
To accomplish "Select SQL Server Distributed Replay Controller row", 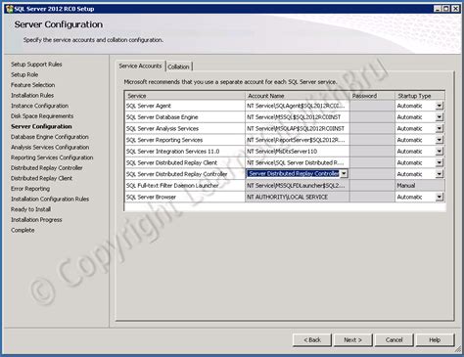I will 185,174.
